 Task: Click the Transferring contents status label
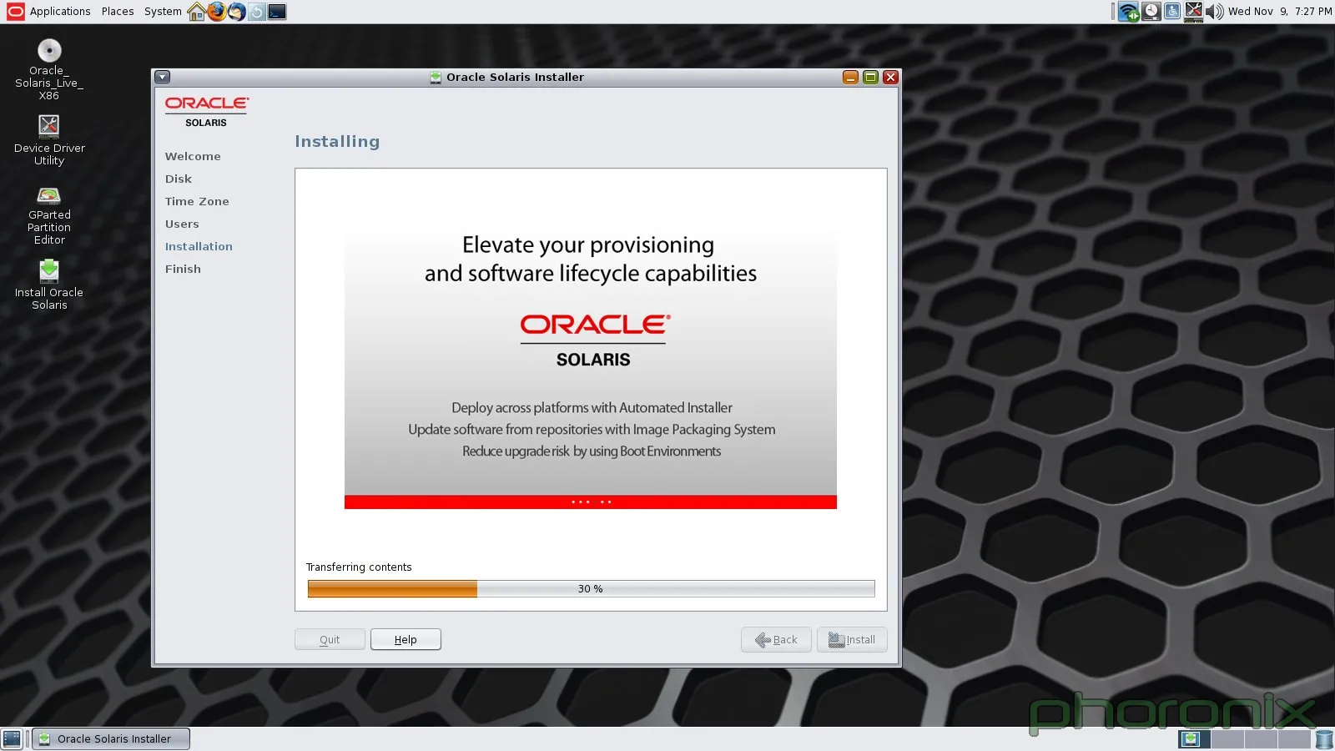pyautogui.click(x=359, y=567)
